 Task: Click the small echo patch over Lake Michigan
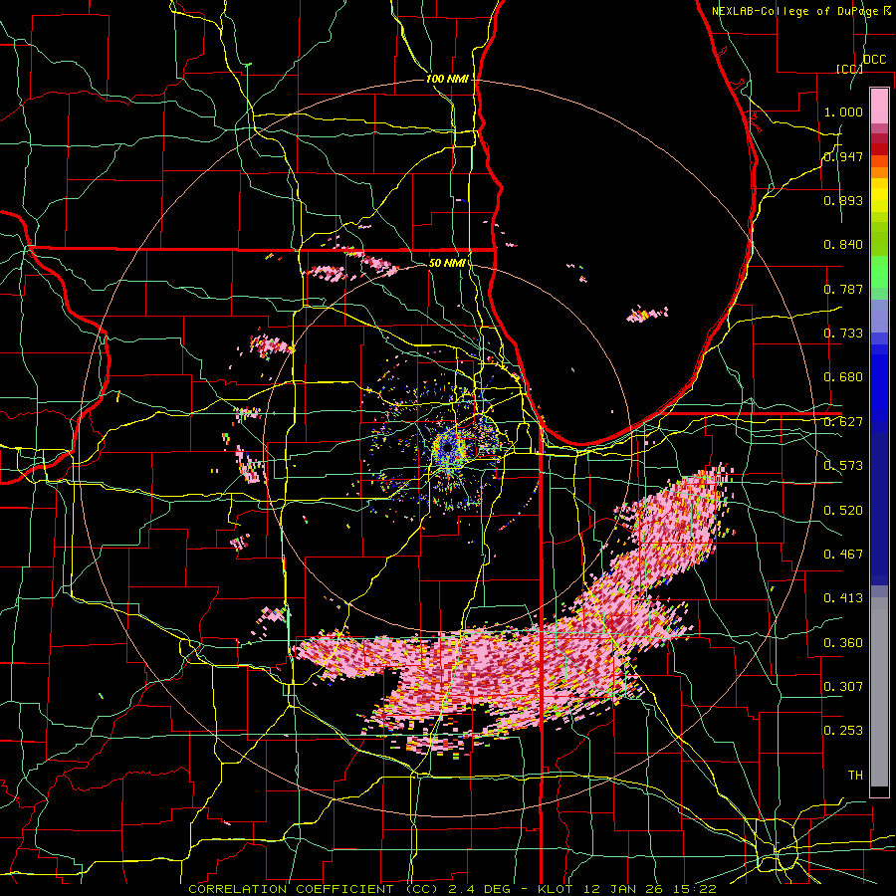(647, 314)
